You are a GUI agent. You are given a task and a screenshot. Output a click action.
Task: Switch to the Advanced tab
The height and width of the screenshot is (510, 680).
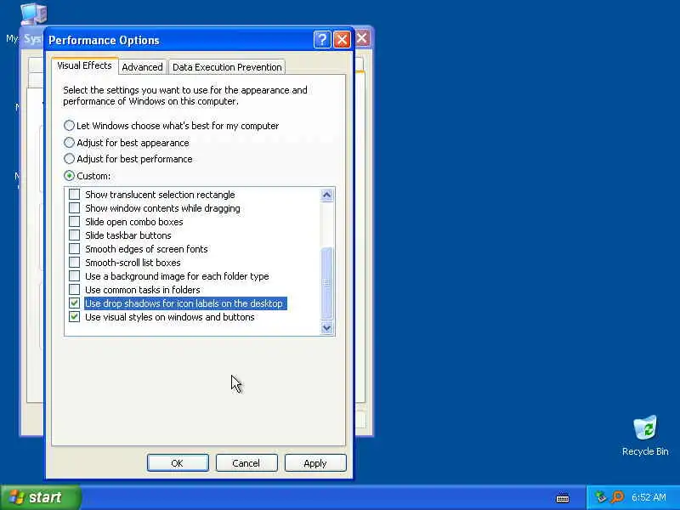(142, 67)
